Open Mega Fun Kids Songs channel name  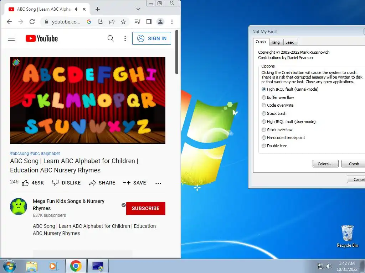click(68, 205)
